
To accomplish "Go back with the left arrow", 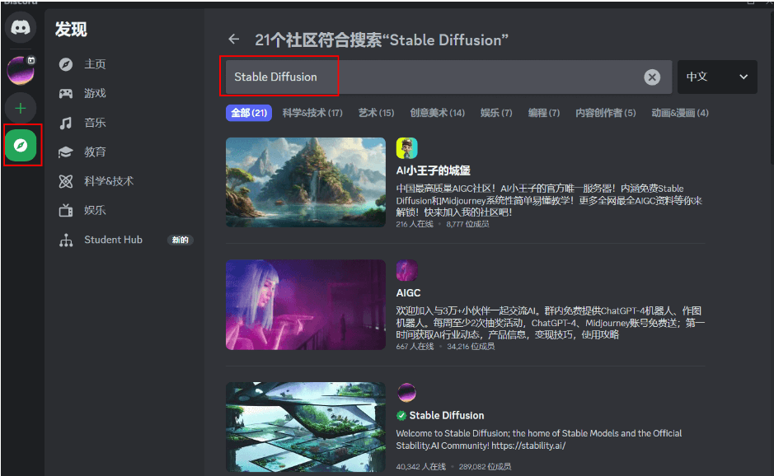I will 234,39.
